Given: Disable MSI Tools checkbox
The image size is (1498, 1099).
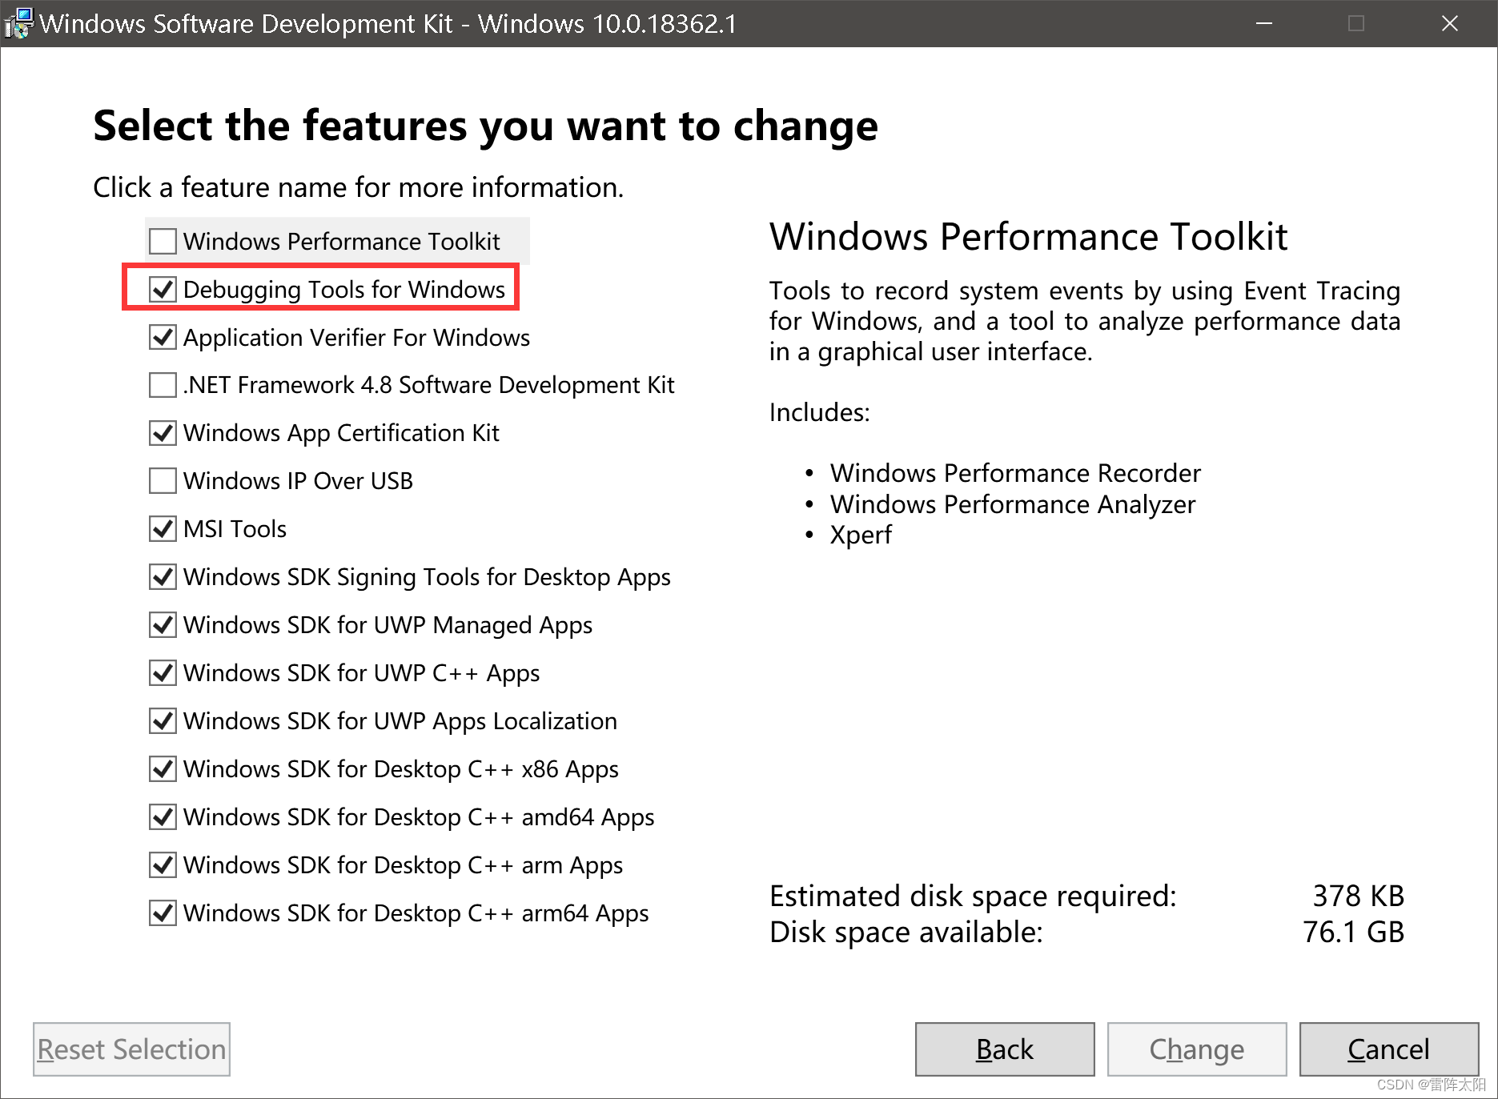Looking at the screenshot, I should [x=163, y=528].
